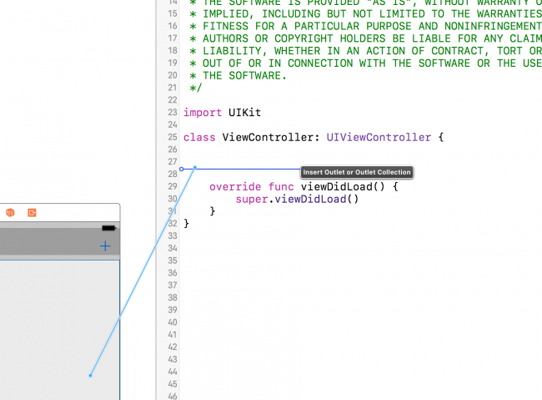Click the 'UIViewController' superclass in code
Viewport: 542px width, 400px height.
pyautogui.click(x=379, y=137)
